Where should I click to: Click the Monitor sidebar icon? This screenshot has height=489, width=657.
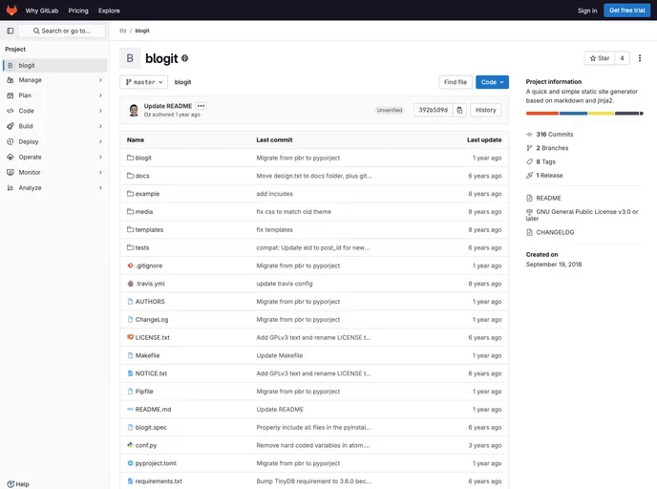click(11, 172)
